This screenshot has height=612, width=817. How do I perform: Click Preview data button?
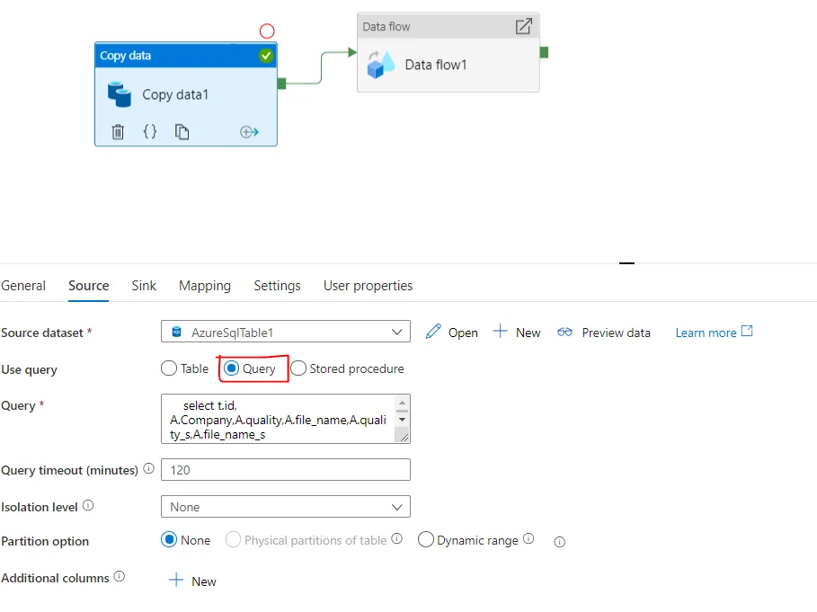604,333
